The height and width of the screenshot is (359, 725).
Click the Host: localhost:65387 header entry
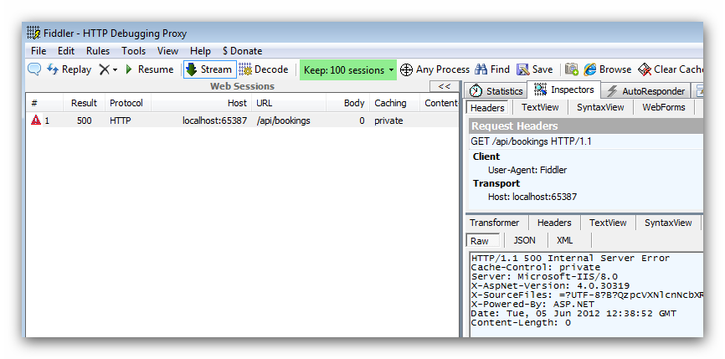pyautogui.click(x=532, y=197)
